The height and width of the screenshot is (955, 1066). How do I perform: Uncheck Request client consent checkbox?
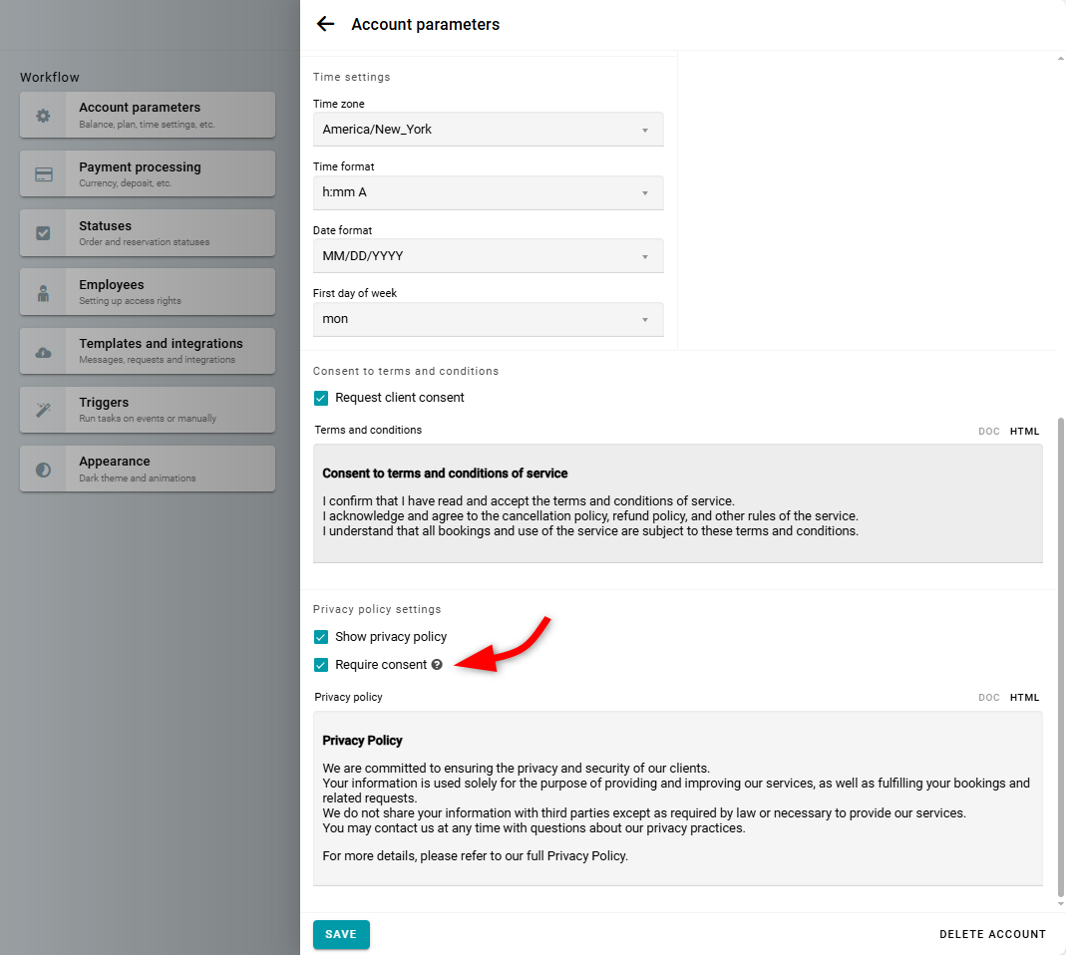pos(321,398)
